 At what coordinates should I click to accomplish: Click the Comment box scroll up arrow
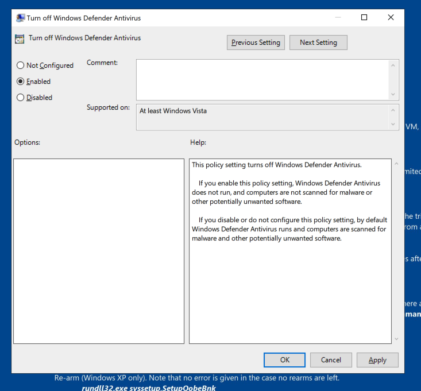point(393,65)
